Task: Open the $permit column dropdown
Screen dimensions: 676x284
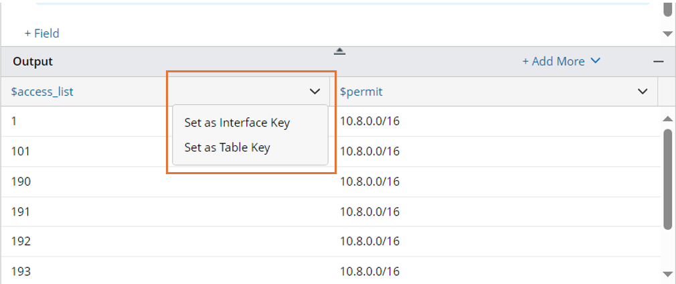Action: pos(643,92)
